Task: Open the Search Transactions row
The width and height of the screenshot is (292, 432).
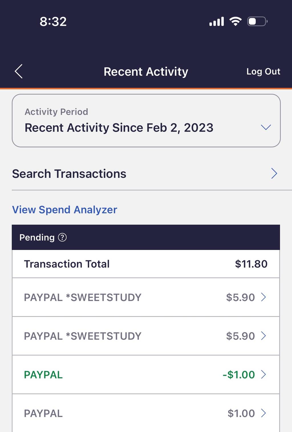Action: coord(146,174)
